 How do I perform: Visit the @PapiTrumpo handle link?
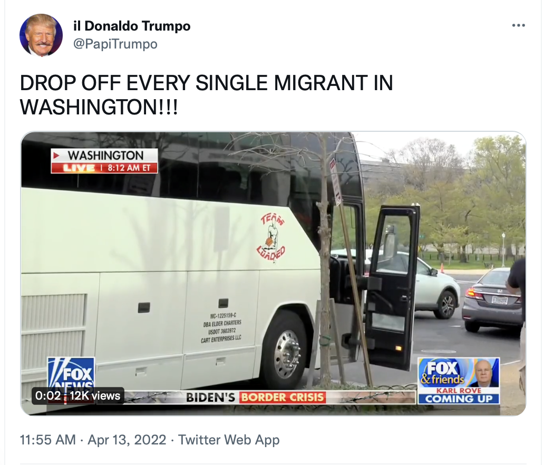coord(115,44)
